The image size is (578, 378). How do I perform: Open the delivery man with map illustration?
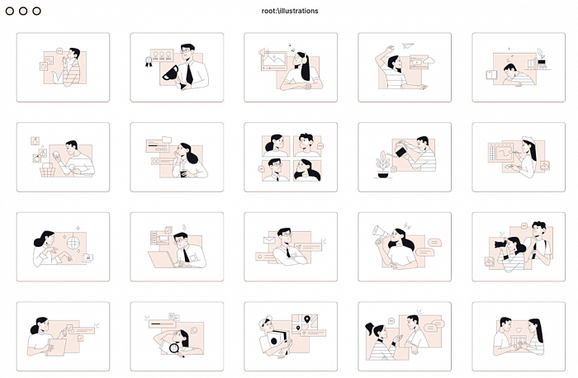pos(291,337)
